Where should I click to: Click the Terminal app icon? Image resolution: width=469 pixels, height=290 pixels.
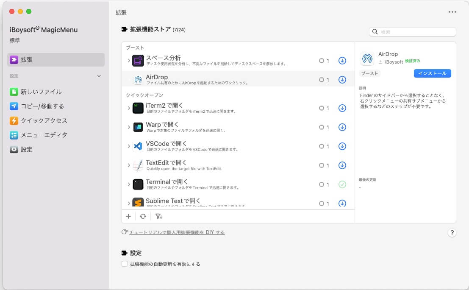point(138,184)
